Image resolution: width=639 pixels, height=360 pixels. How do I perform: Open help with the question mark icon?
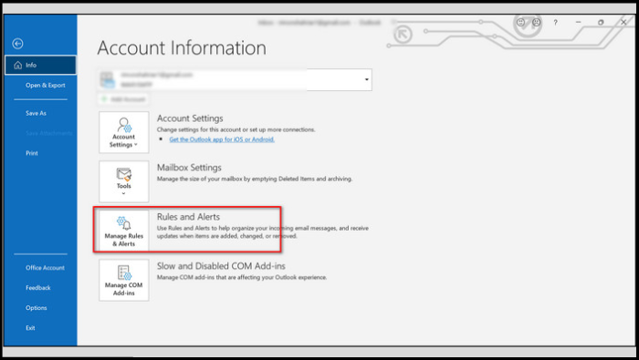(x=555, y=23)
